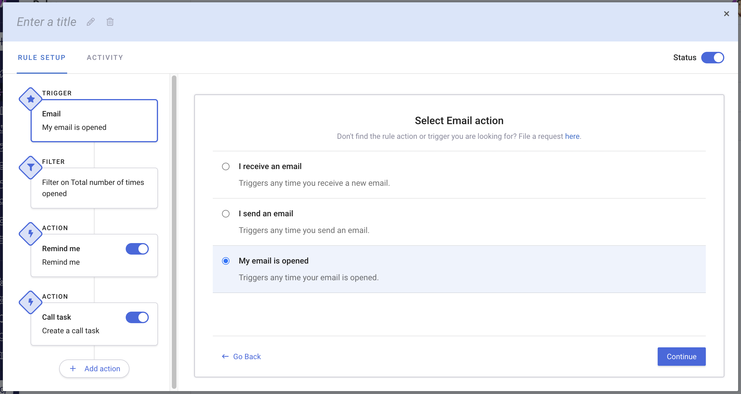Disable the Call task action toggle

point(137,317)
